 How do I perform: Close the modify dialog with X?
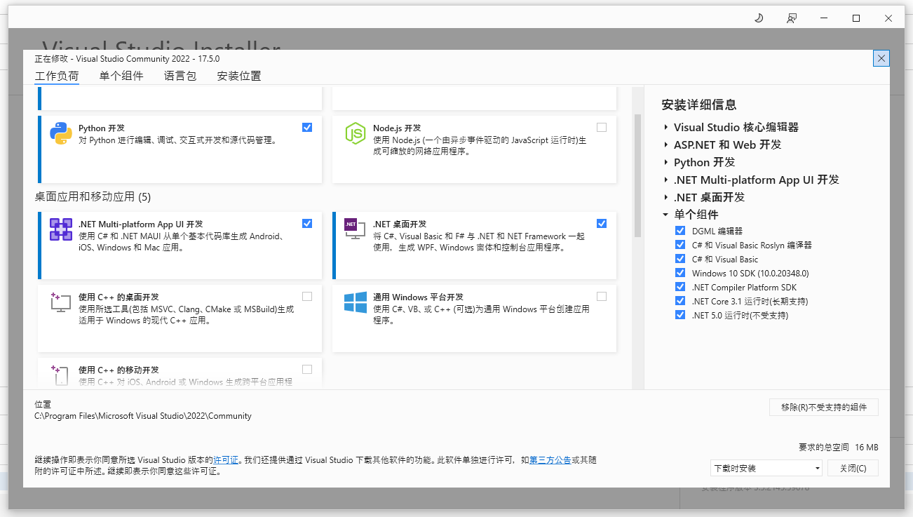click(x=881, y=58)
